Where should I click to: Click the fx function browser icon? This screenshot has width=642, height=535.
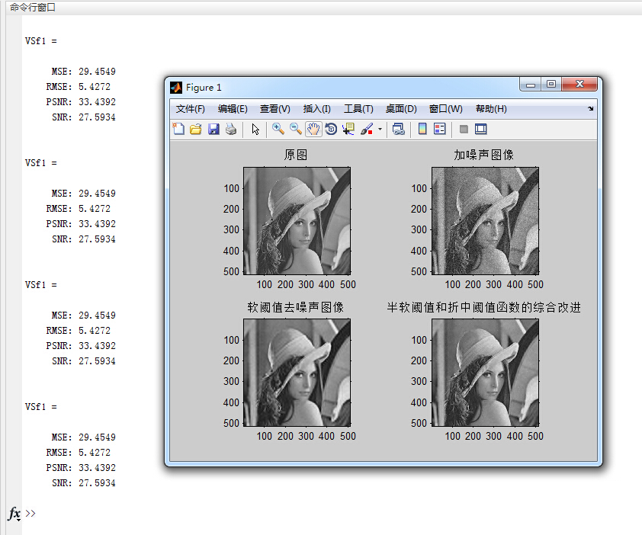pyautogui.click(x=14, y=514)
